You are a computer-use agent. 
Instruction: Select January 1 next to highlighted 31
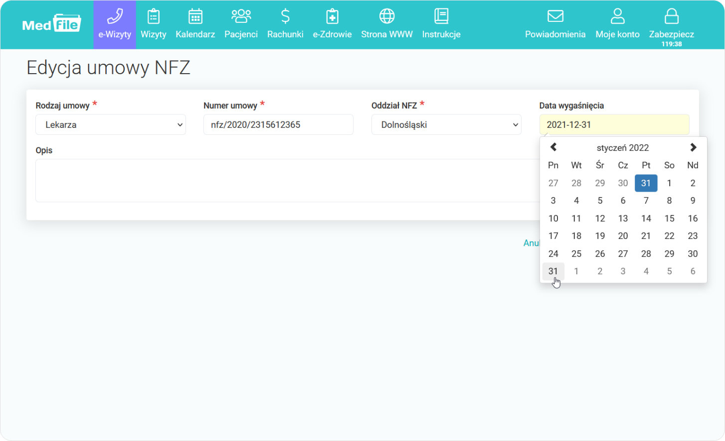pos(669,183)
